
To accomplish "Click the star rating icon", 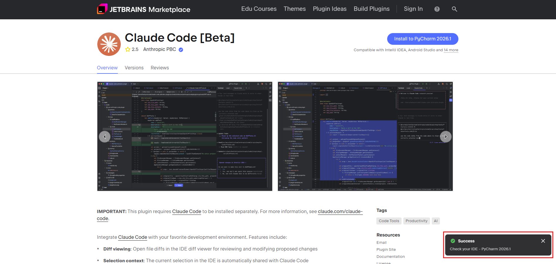I will [x=128, y=49].
